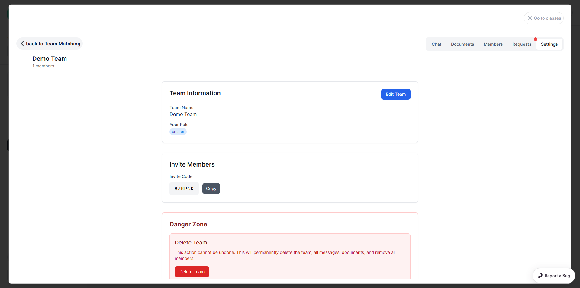580x288 pixels.
Task: Select the Settings tab
Action: (549, 44)
